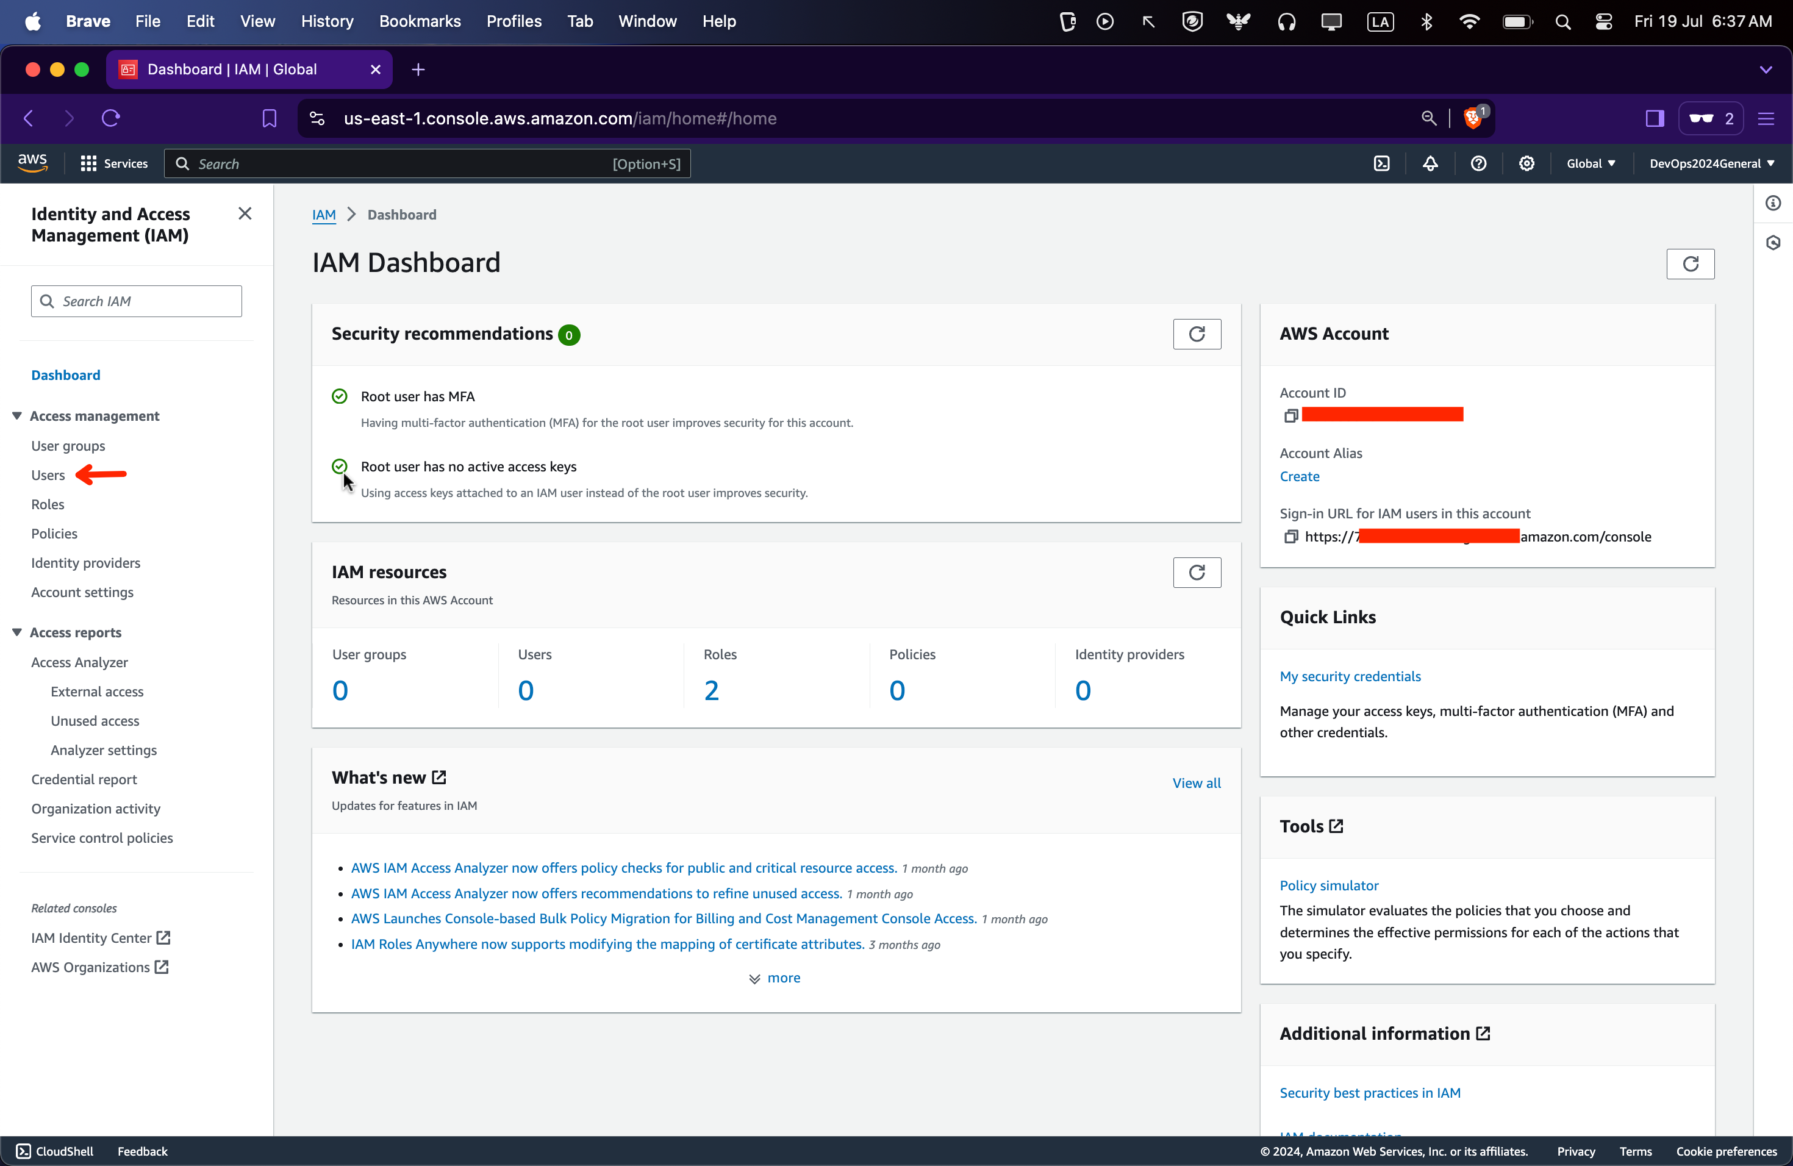Click View all in What's new
The image size is (1793, 1166).
coord(1197,782)
